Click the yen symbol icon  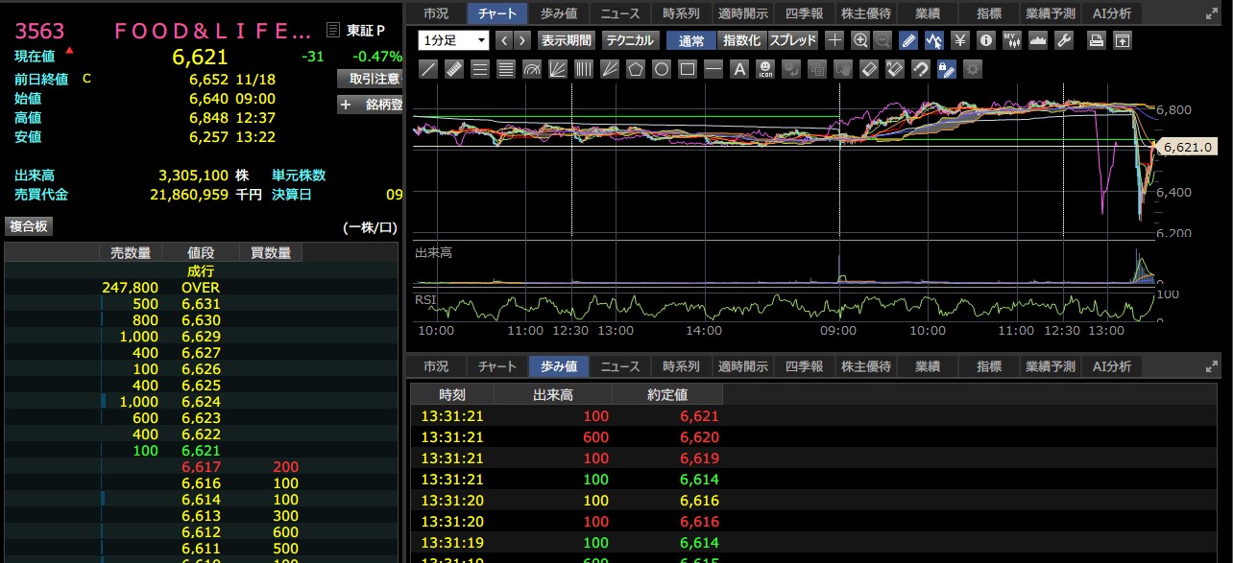click(x=960, y=40)
